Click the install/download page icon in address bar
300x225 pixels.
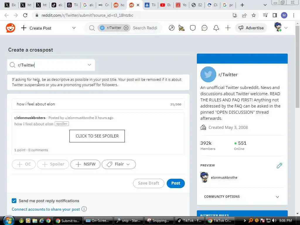click(x=235, y=15)
